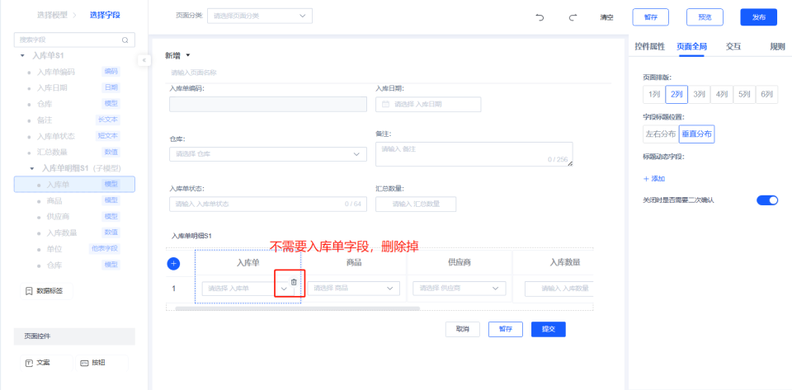Select 入库数量 数值 field in tree
The height and width of the screenshot is (390, 792).
74,233
